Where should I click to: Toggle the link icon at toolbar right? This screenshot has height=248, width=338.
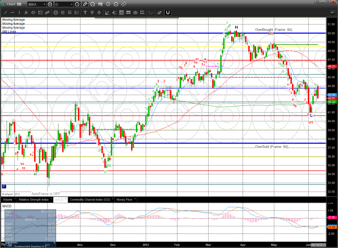click(123, 4)
